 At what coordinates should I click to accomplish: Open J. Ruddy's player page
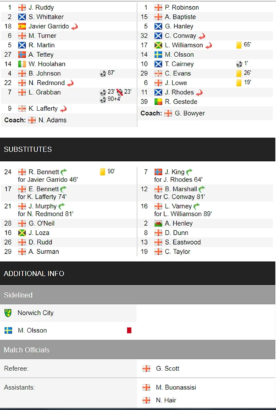click(41, 8)
